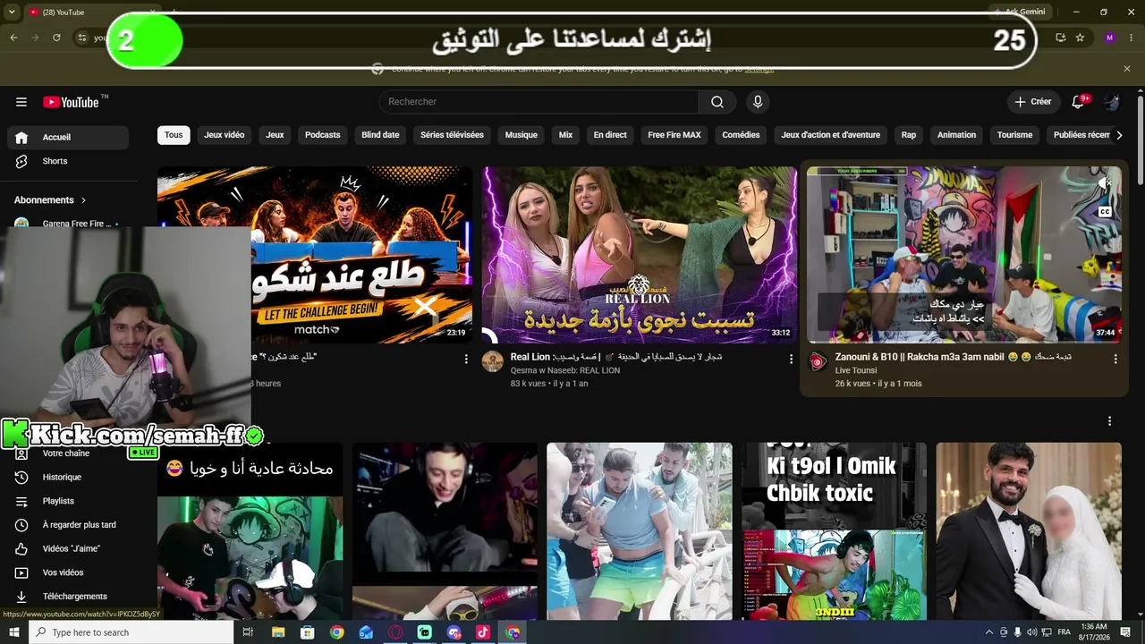Toggle captions on the Zanouni preview
The image size is (1145, 644).
coord(1105,212)
